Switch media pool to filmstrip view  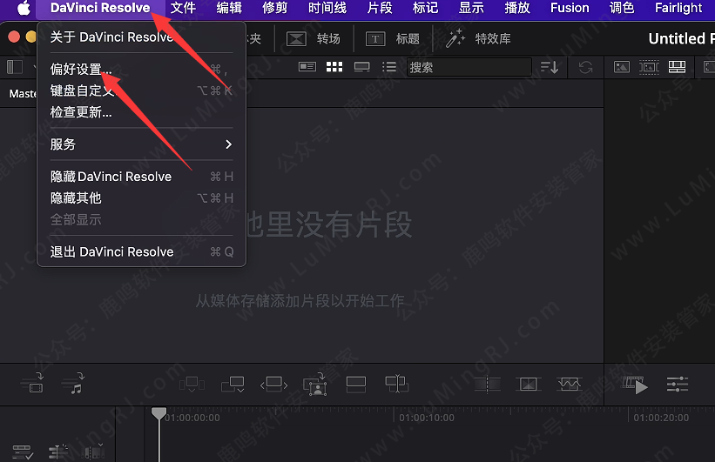click(361, 68)
